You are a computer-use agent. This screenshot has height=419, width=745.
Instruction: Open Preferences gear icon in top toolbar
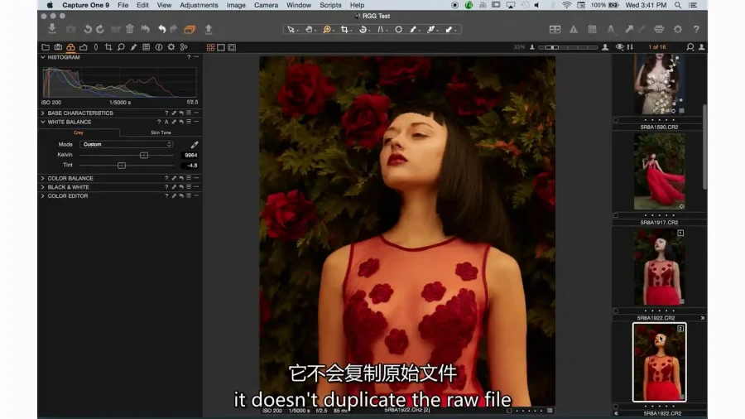[677, 30]
